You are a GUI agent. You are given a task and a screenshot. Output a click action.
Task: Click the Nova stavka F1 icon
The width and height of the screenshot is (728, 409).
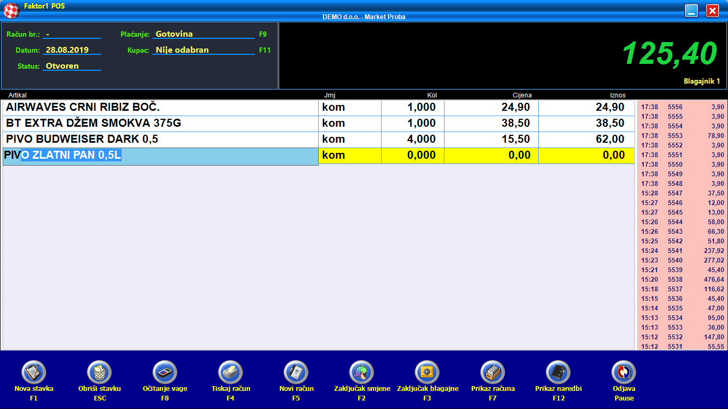pyautogui.click(x=34, y=372)
